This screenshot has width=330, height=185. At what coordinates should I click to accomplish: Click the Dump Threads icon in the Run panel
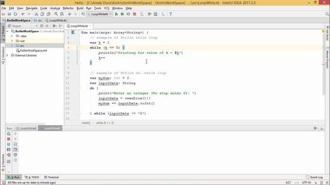click(x=9, y=150)
